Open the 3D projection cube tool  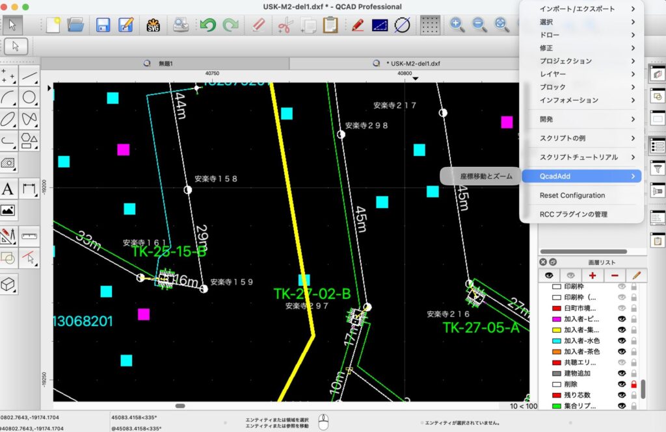pos(8,284)
